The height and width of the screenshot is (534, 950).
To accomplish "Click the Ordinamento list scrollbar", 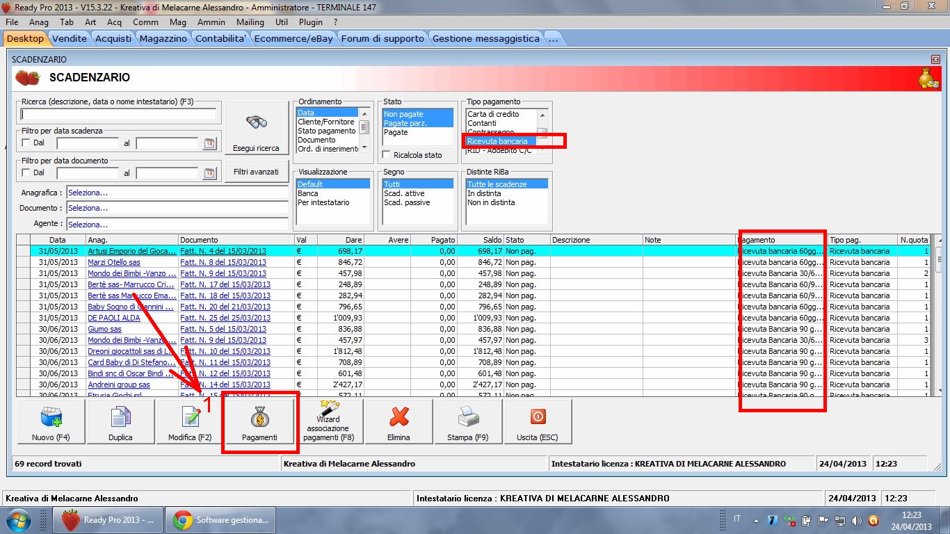I will [x=364, y=130].
